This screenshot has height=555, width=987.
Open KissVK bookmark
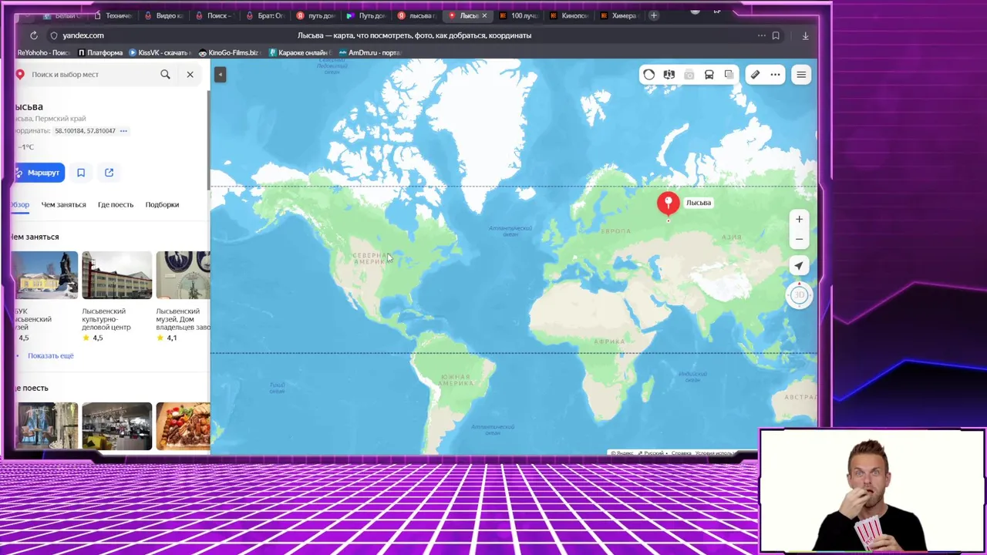[x=160, y=52]
